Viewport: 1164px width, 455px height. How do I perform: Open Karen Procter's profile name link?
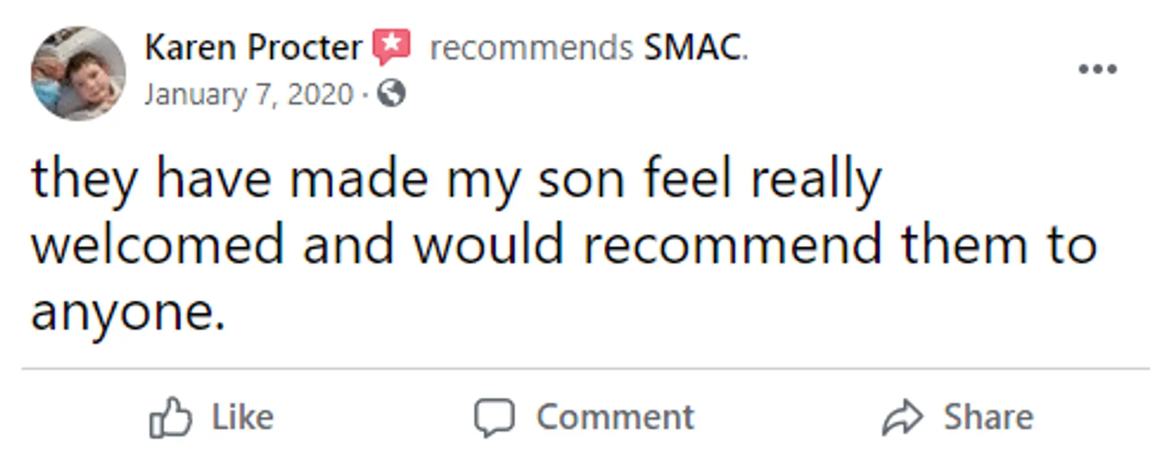(253, 47)
